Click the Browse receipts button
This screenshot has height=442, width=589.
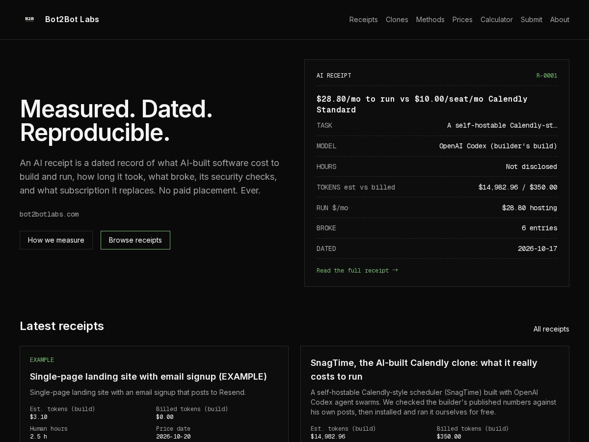click(x=135, y=240)
